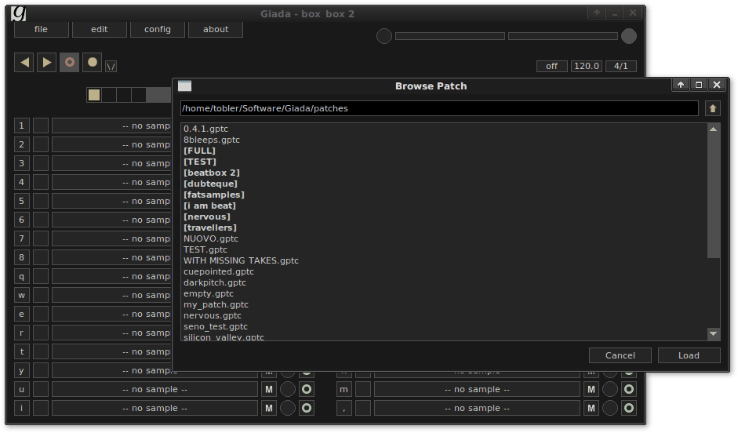Image resolution: width=738 pixels, height=433 pixels.
Task: Click the Browse Patch window menu icon
Action: [184, 86]
